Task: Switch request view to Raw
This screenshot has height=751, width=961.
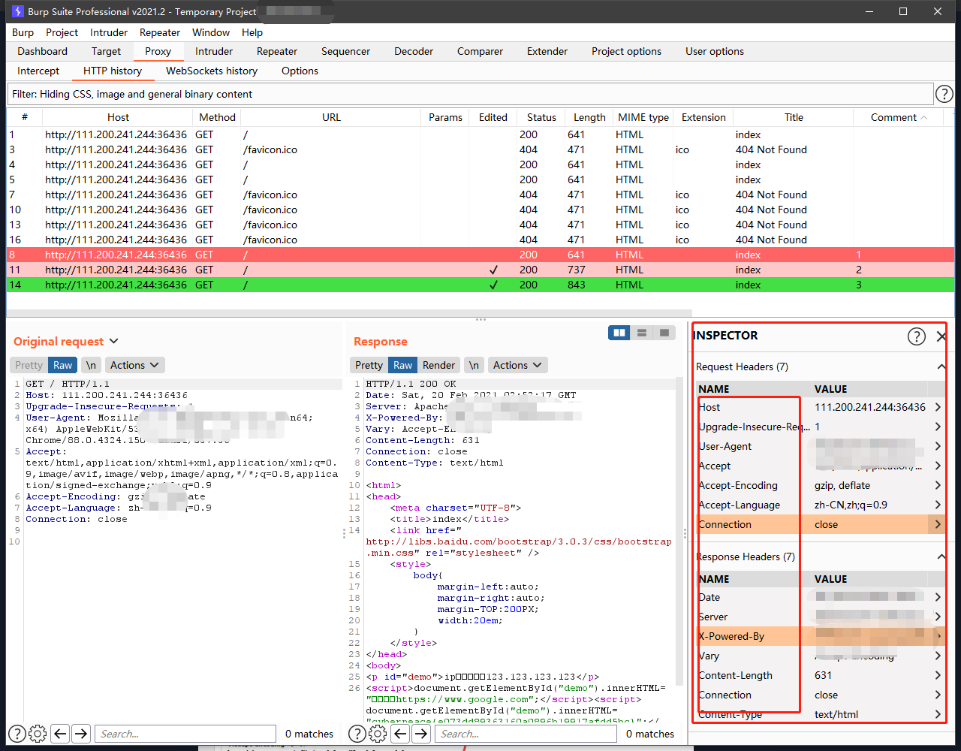Action: click(x=63, y=365)
